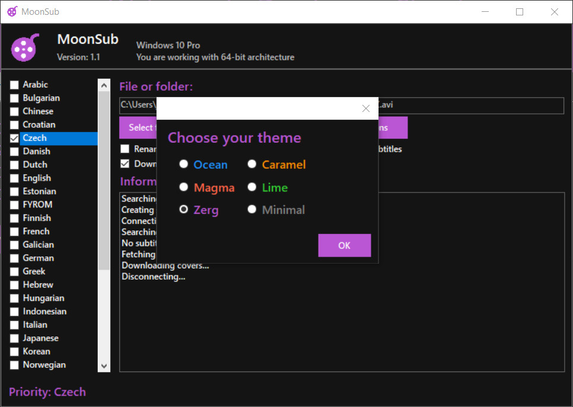Toggle the Korean language checkbox

click(14, 351)
